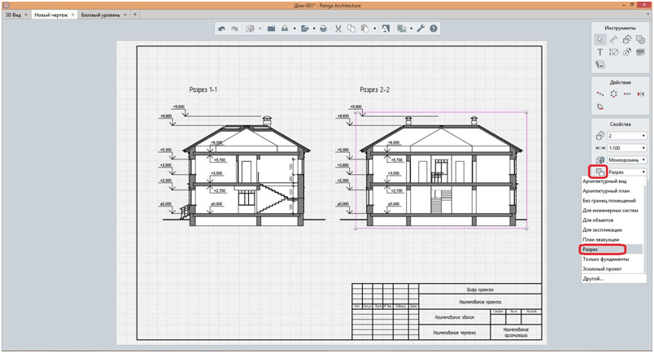Cut selection using scissors icon
The width and height of the screenshot is (654, 353).
[x=338, y=28]
